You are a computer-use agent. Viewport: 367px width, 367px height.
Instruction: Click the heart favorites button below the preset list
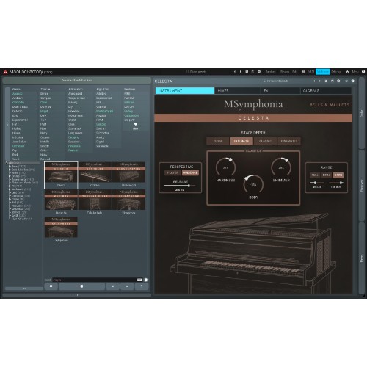(51, 286)
